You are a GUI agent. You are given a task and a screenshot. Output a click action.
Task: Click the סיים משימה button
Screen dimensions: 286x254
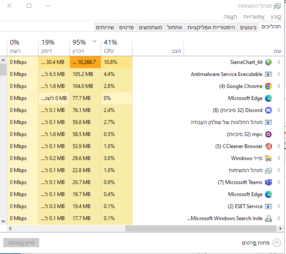click(21, 243)
